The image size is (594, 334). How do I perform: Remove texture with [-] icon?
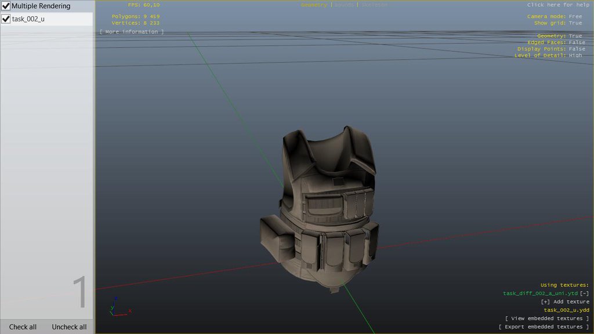pyautogui.click(x=584, y=293)
